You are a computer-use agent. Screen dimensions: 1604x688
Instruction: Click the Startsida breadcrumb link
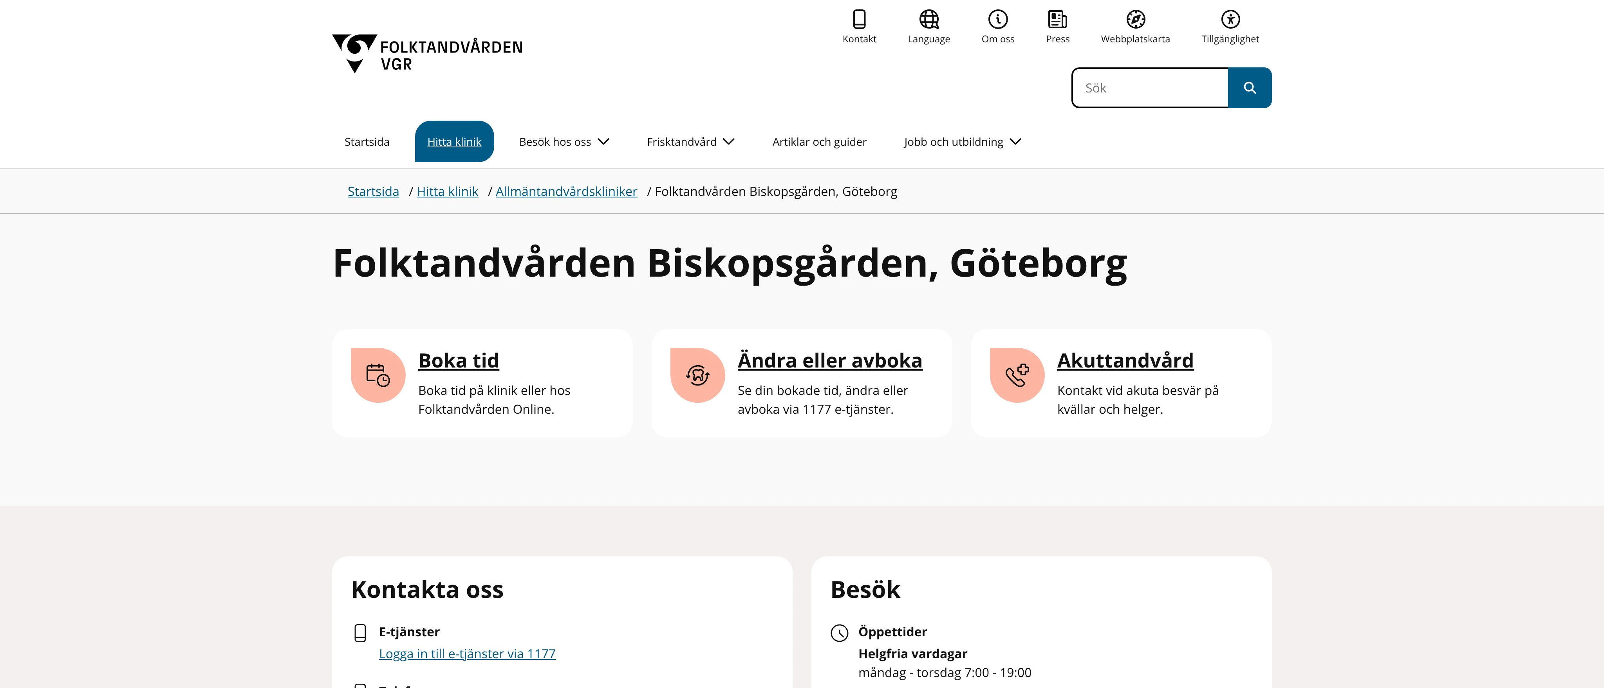pos(373,192)
